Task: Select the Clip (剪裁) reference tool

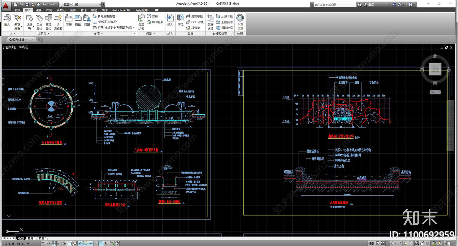Action: (78, 20)
